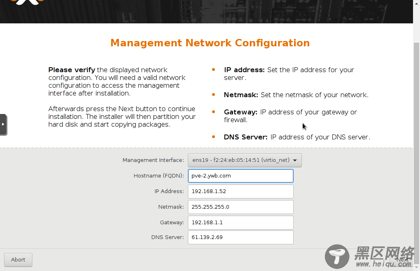Viewport: 420px width, 271px height.
Task: Click the 'Hostname (FQDN):' label
Action: click(159, 175)
